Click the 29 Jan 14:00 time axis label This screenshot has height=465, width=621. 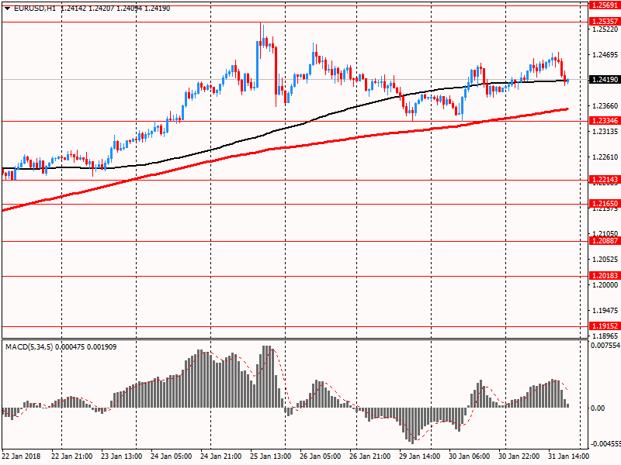coord(420,456)
